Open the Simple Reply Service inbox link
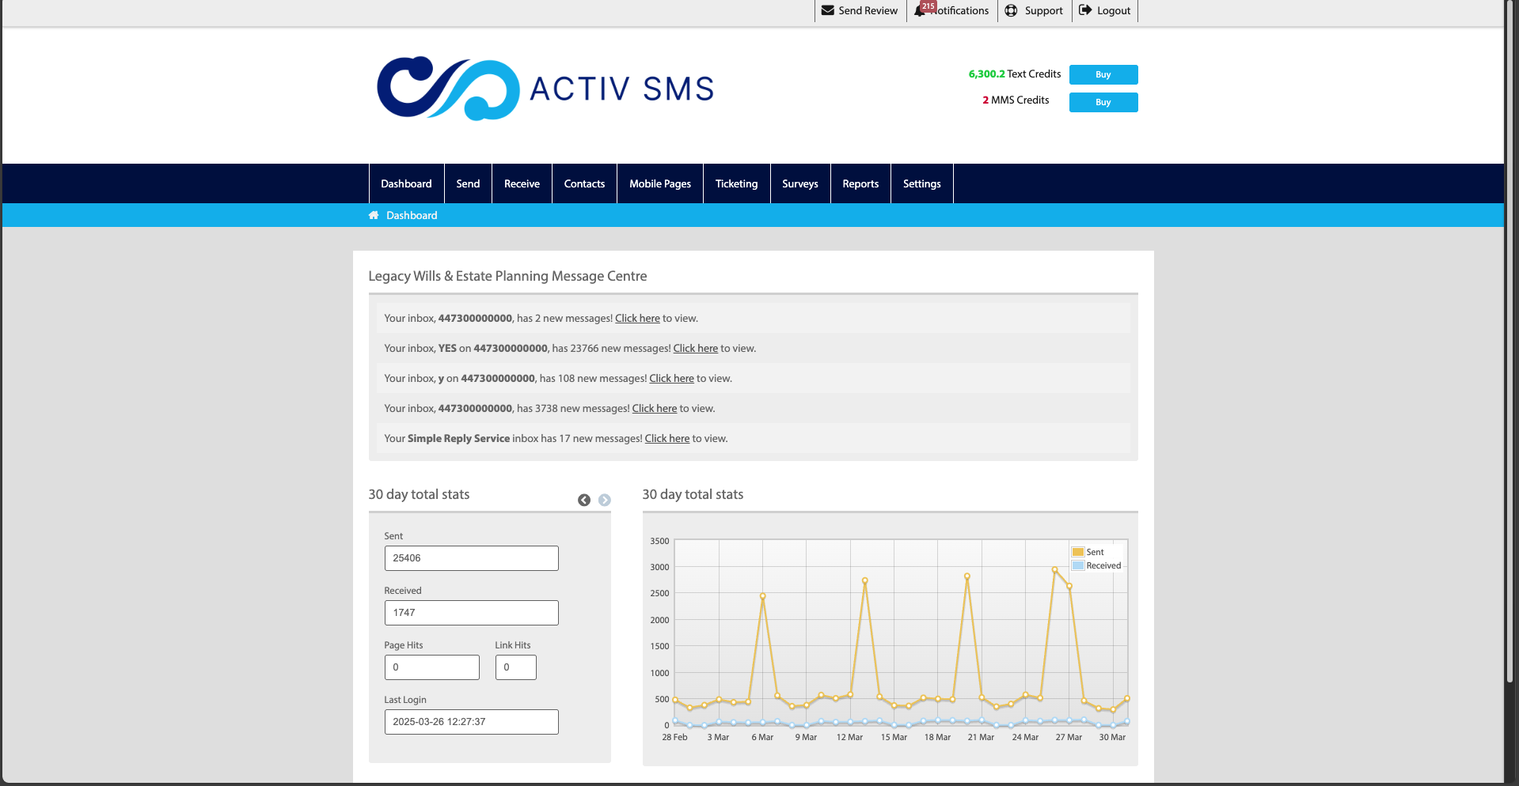Image resolution: width=1519 pixels, height=786 pixels. coord(666,438)
